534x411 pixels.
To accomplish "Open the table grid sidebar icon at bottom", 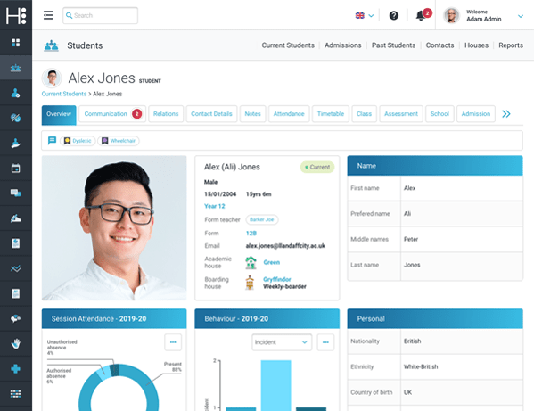I will pyautogui.click(x=16, y=394).
